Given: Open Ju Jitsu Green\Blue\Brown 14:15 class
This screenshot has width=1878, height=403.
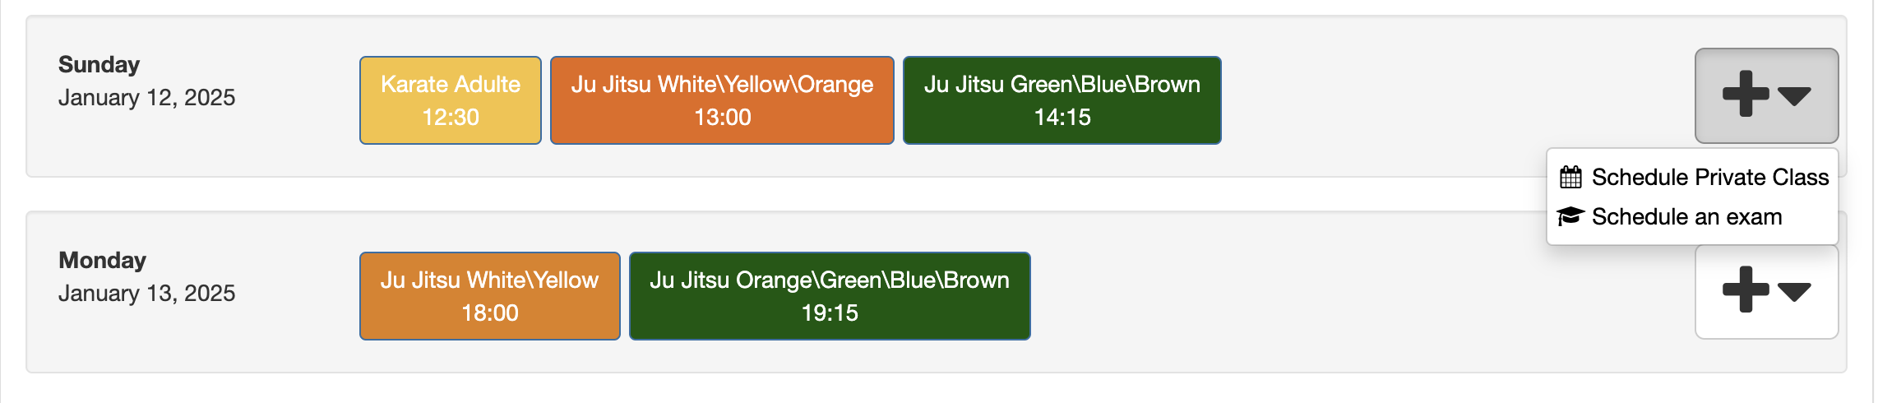Looking at the screenshot, I should tap(1062, 100).
